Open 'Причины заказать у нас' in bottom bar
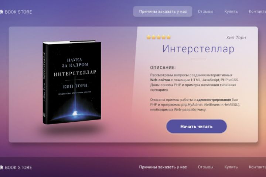266x177 pixels. 163,167
